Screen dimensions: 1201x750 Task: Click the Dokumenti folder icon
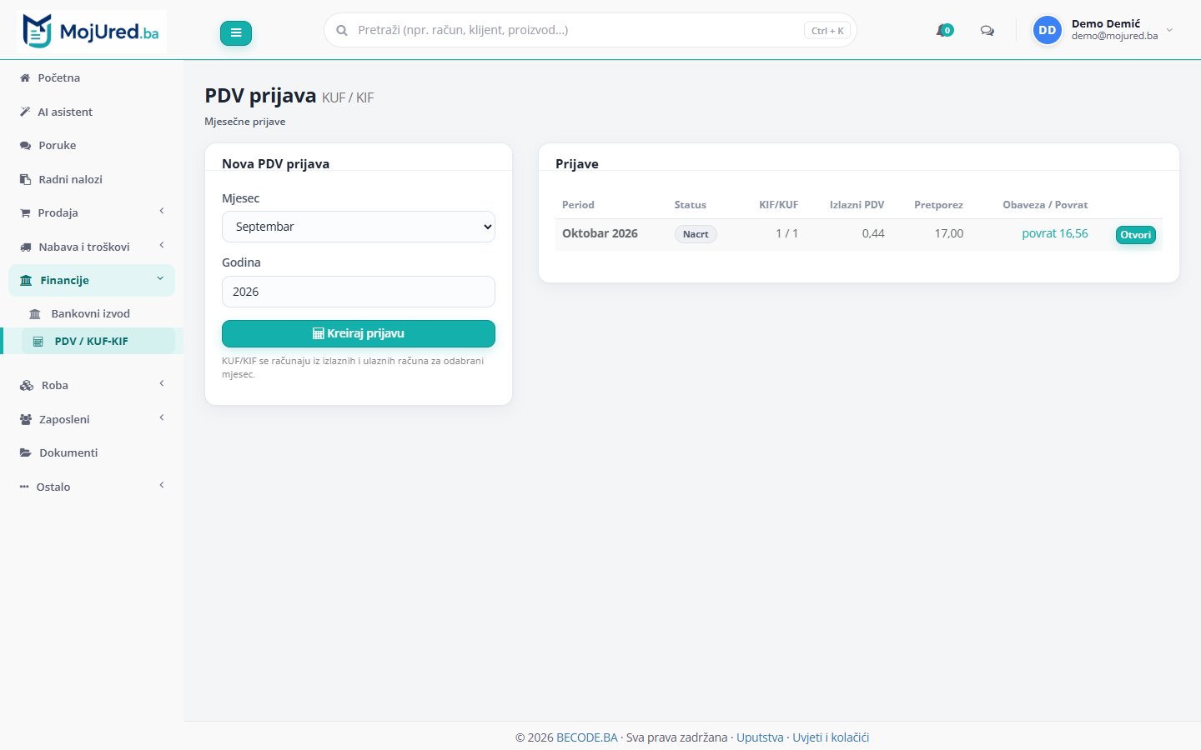pos(26,452)
